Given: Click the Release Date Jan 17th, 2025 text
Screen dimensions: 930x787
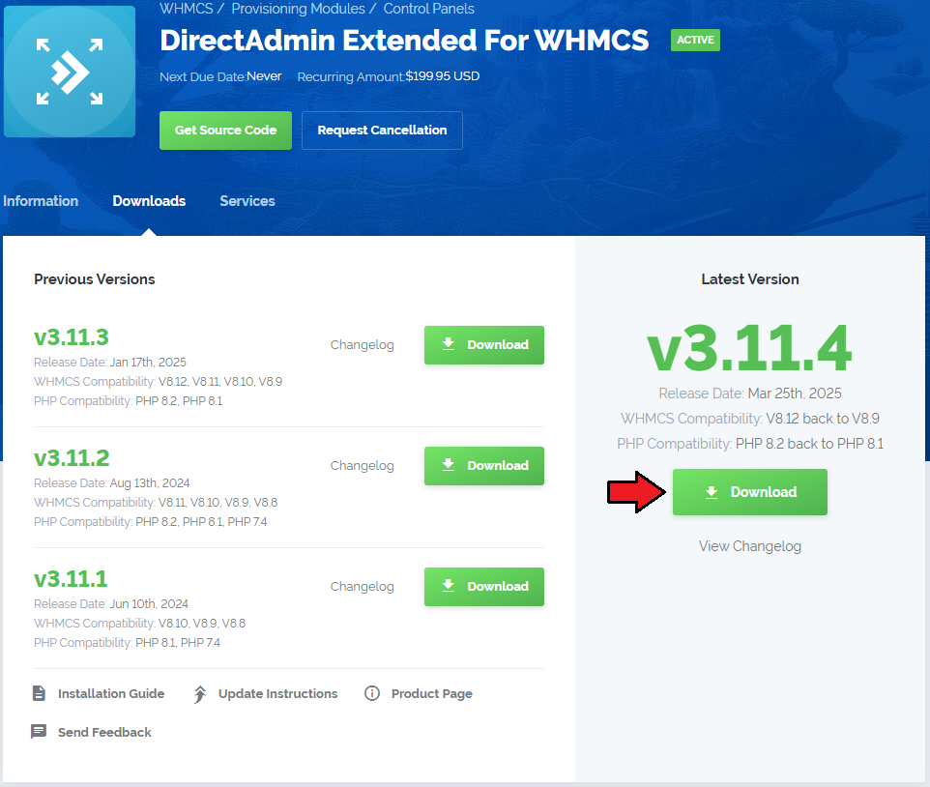Looking at the screenshot, I should tap(110, 363).
